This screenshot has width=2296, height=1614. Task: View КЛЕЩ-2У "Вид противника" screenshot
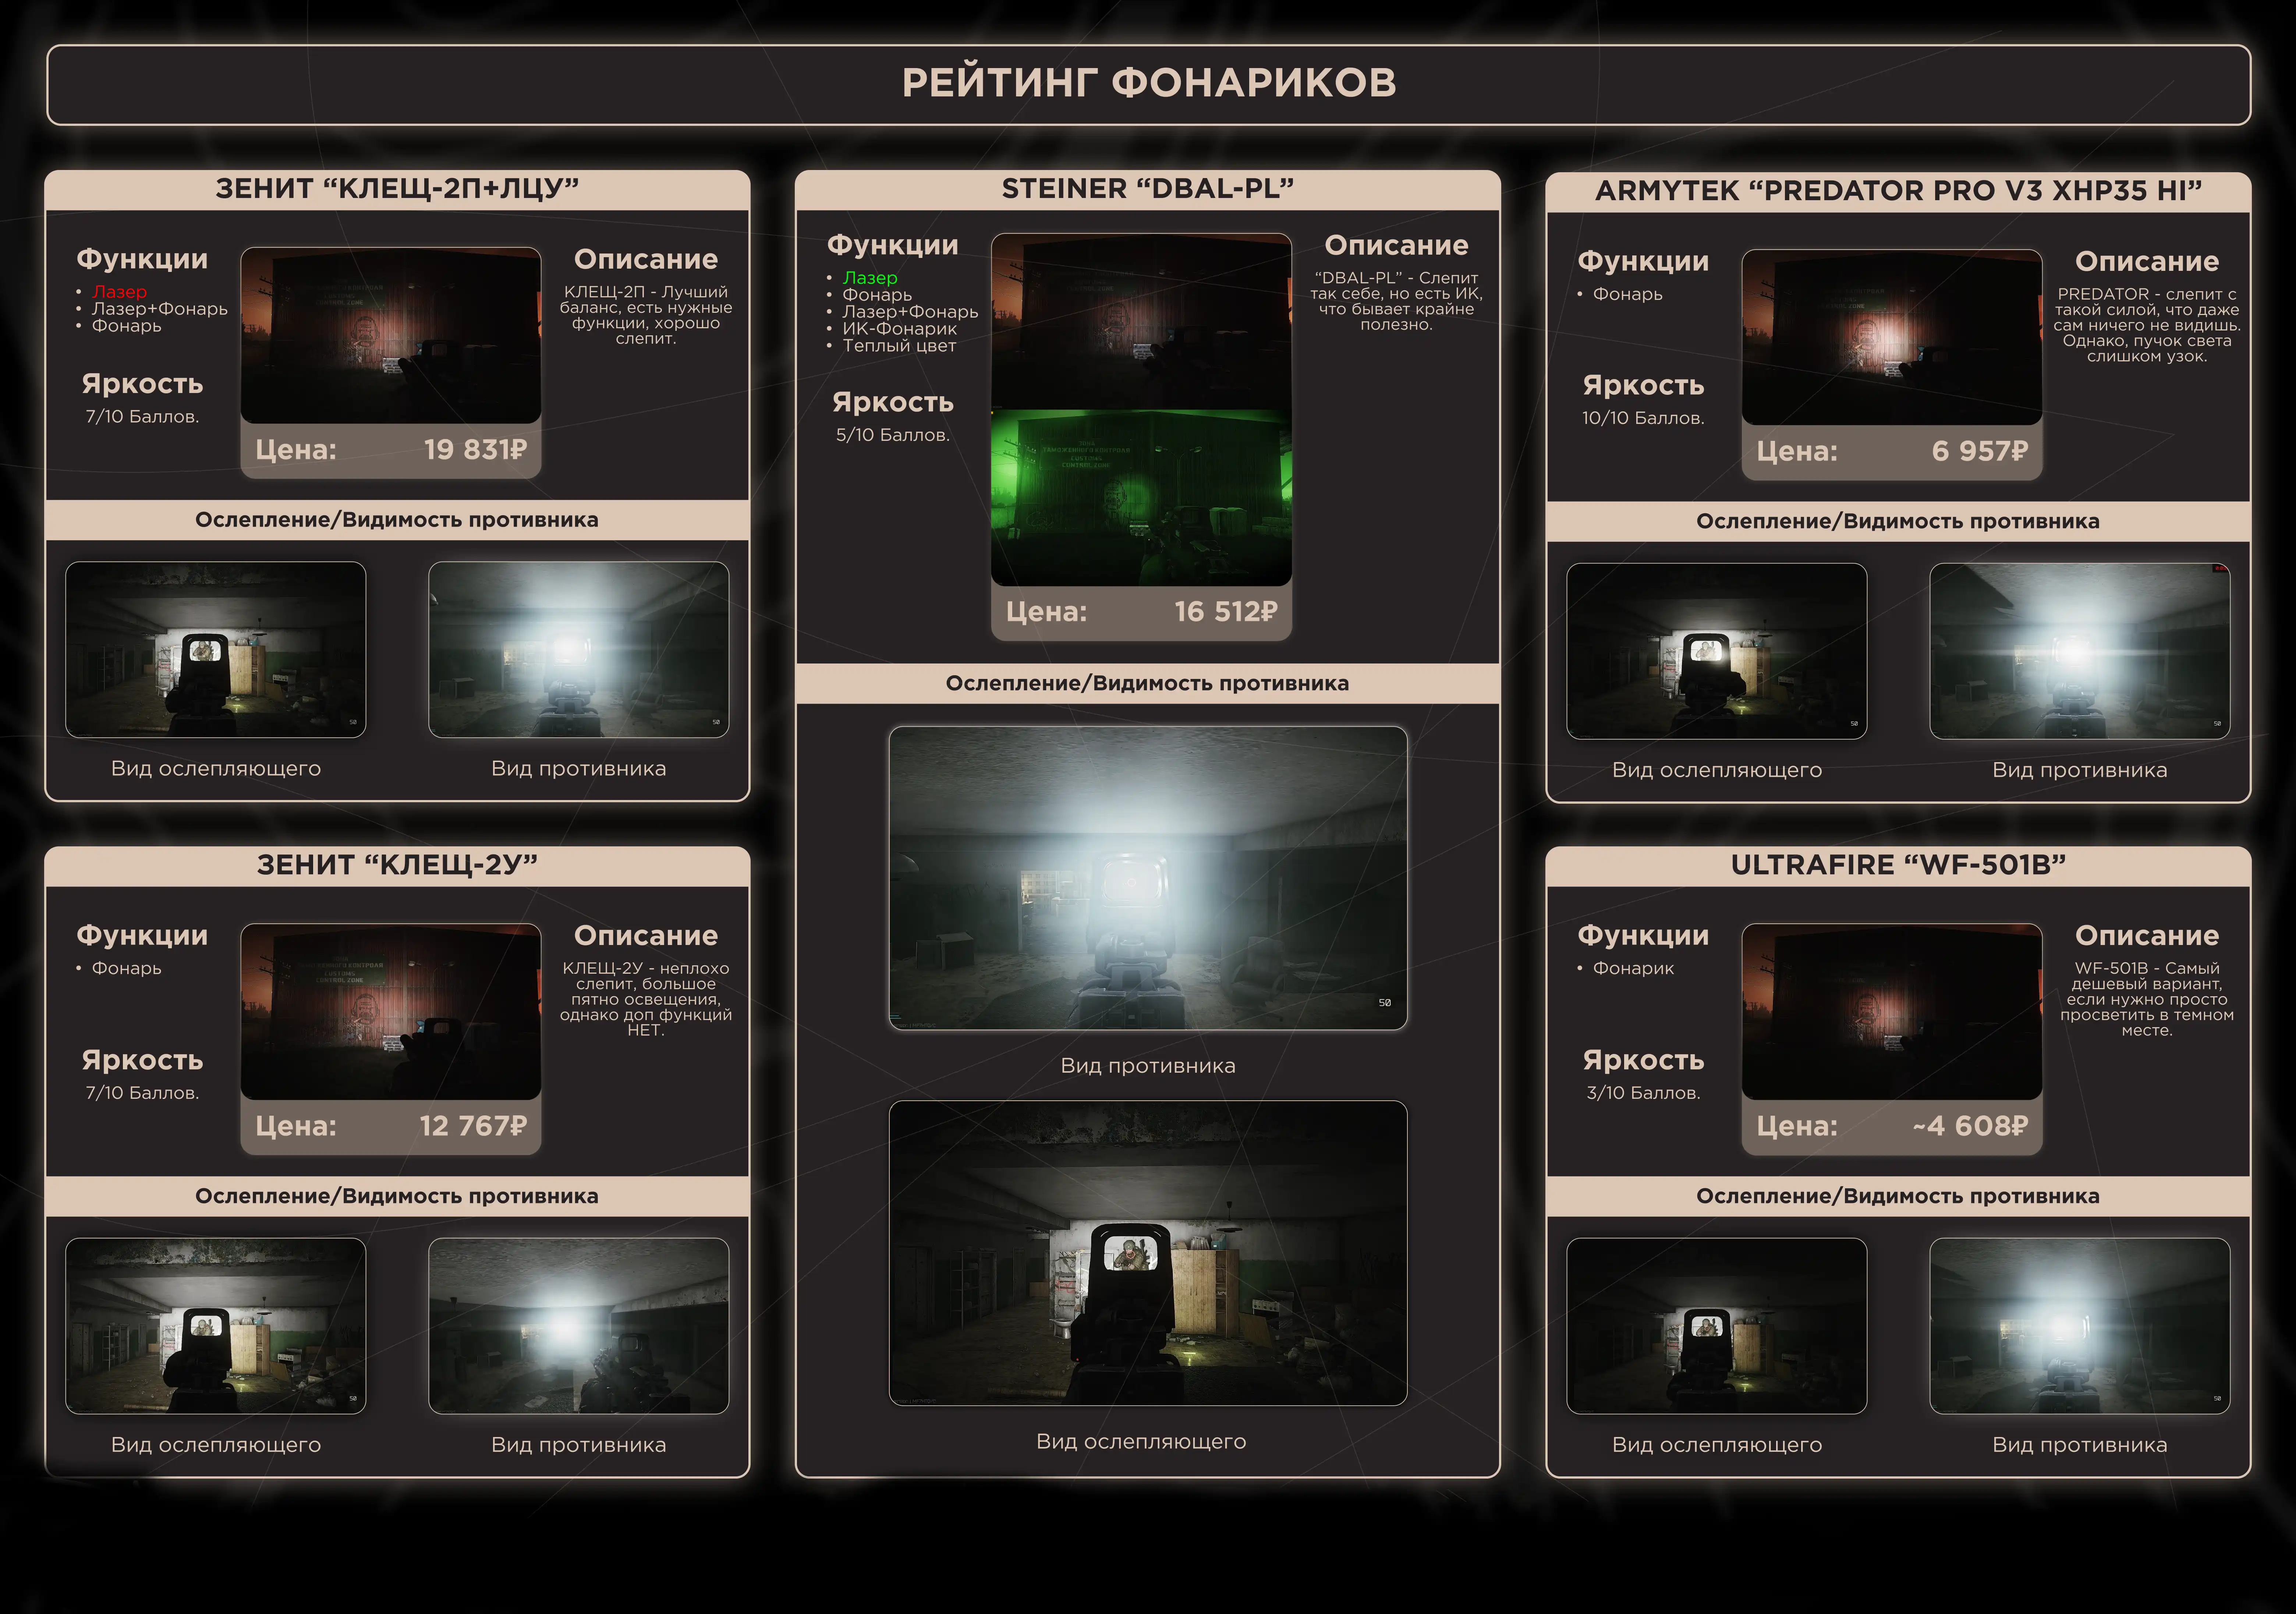[x=579, y=1326]
